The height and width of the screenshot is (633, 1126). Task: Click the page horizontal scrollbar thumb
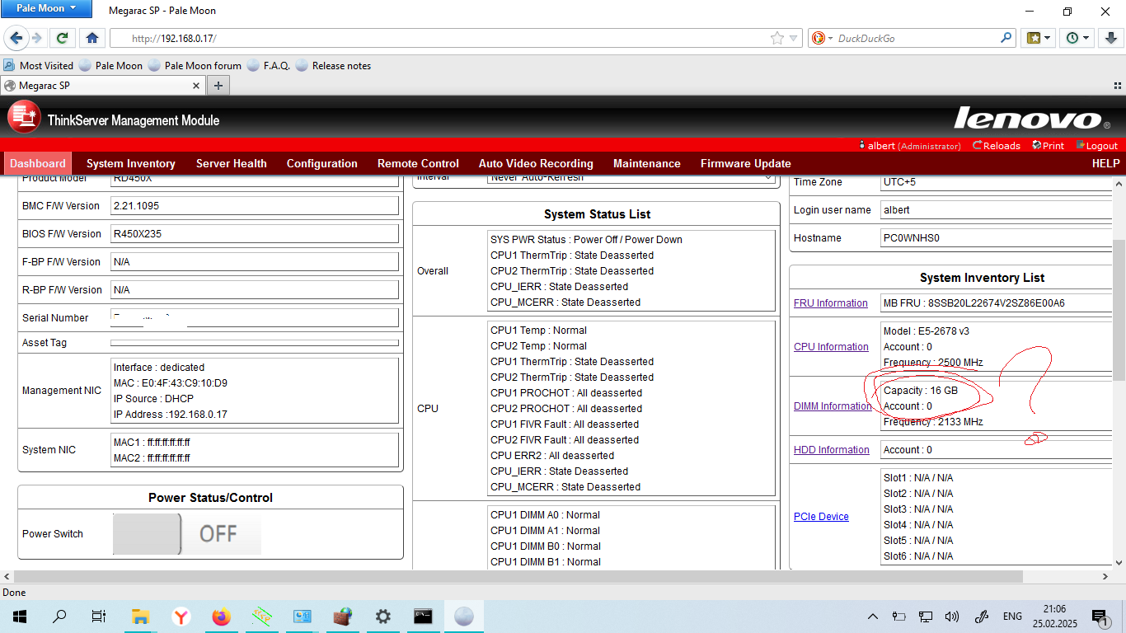pyautogui.click(x=518, y=576)
